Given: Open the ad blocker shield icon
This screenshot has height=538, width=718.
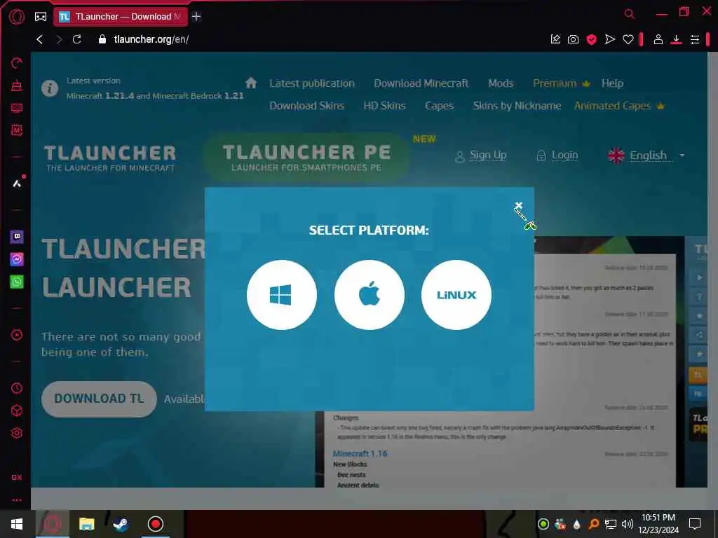Looking at the screenshot, I should [591, 39].
